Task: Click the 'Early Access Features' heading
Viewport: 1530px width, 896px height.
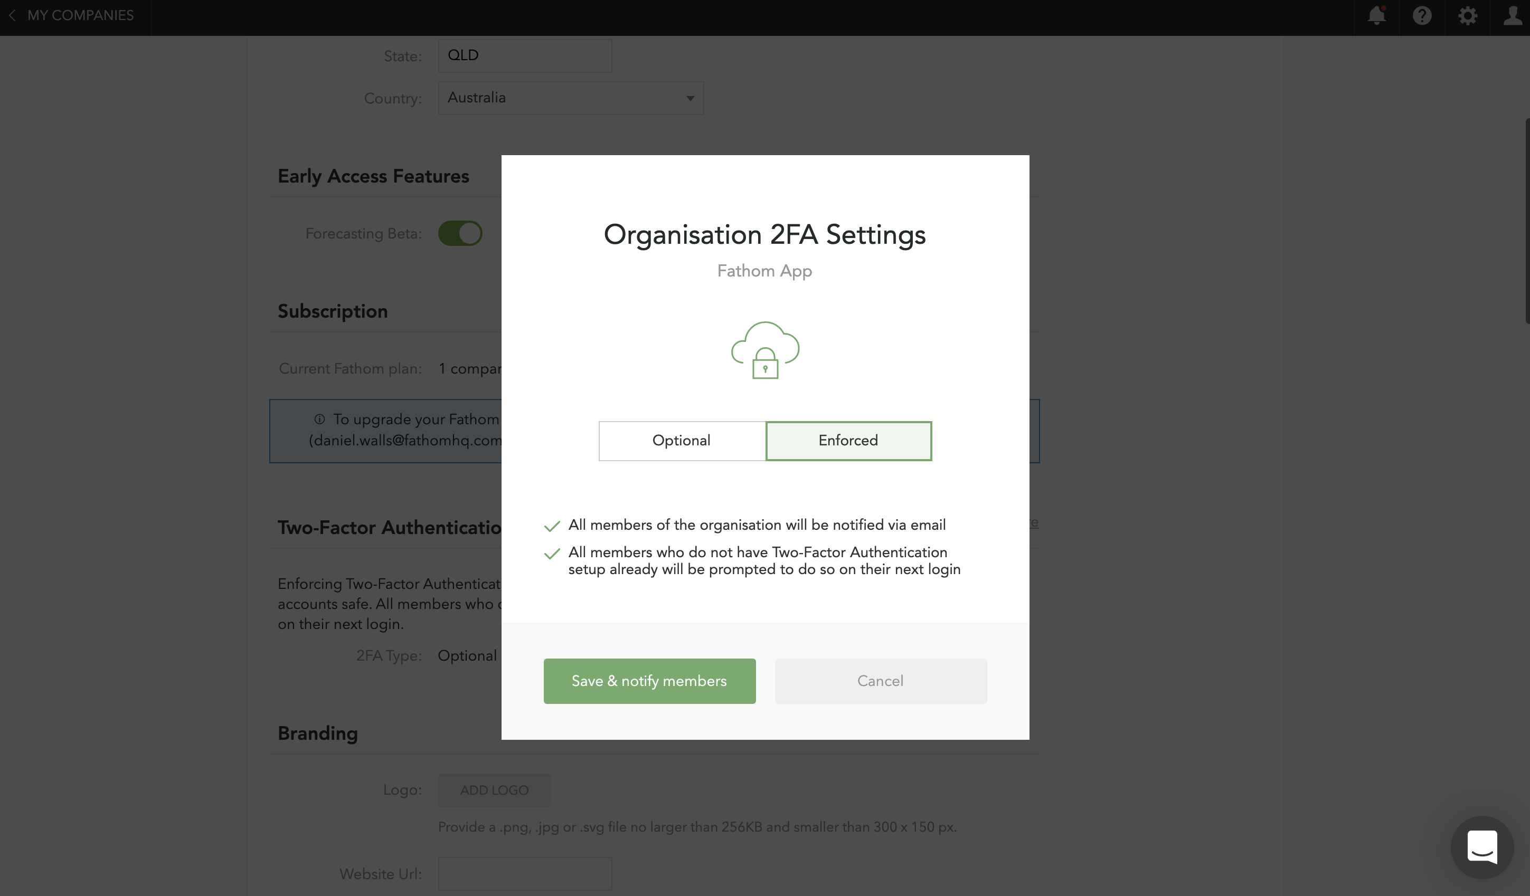Action: [373, 176]
